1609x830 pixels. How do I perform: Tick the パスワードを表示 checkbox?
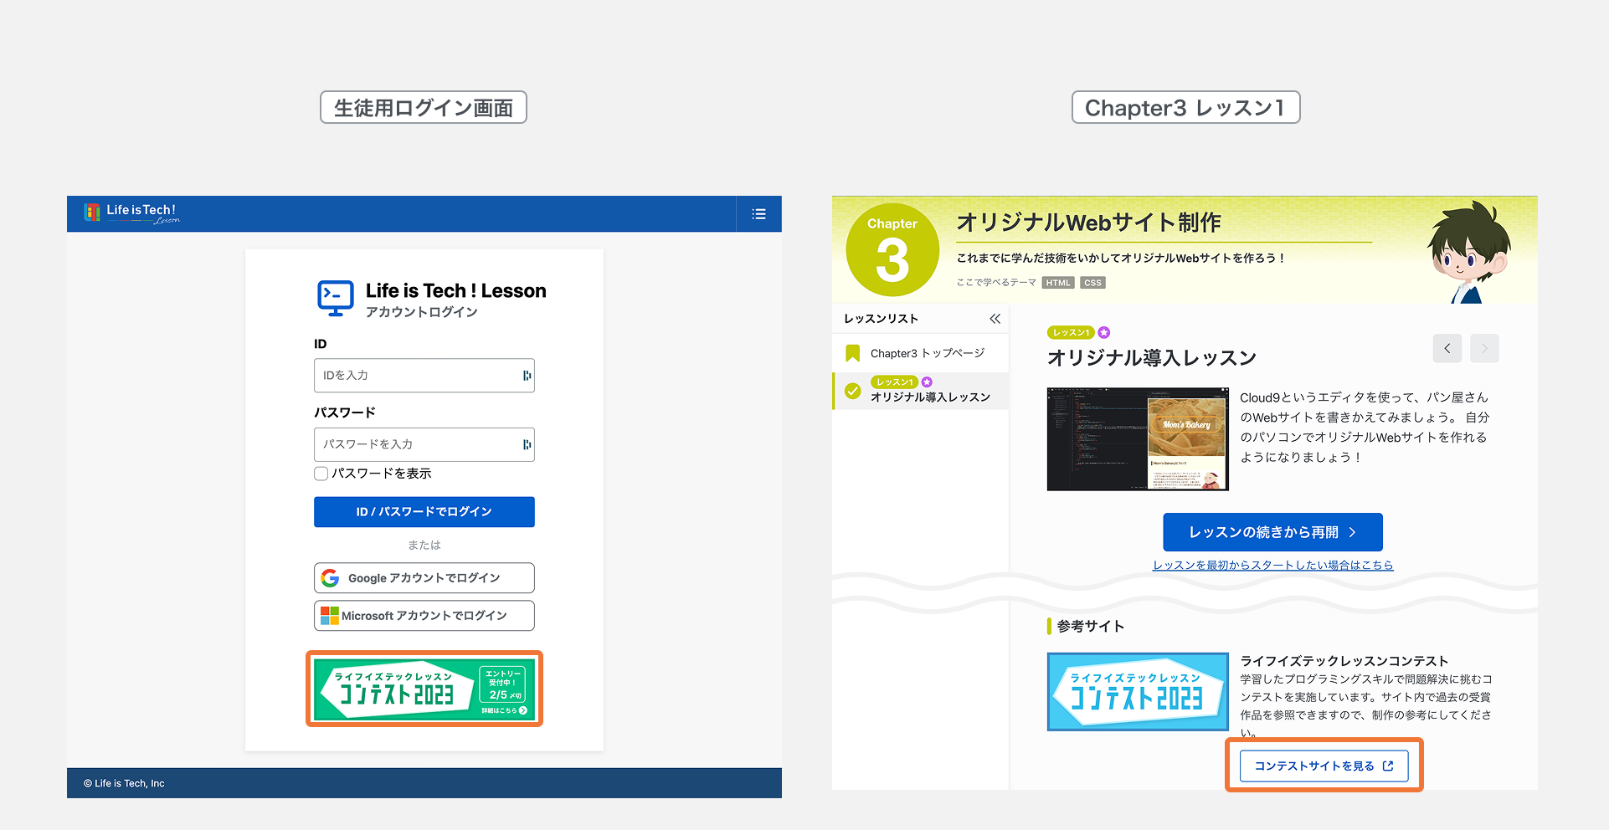pyautogui.click(x=321, y=474)
